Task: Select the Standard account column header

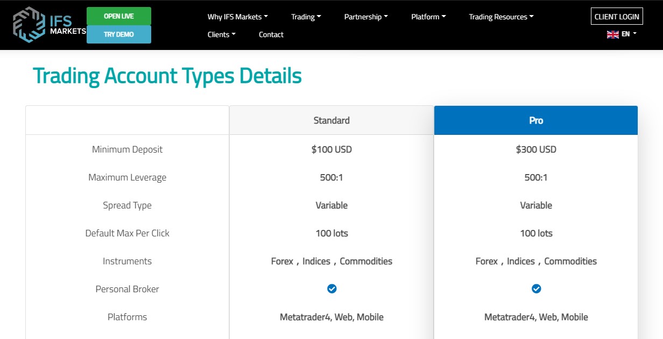Action: tap(331, 120)
